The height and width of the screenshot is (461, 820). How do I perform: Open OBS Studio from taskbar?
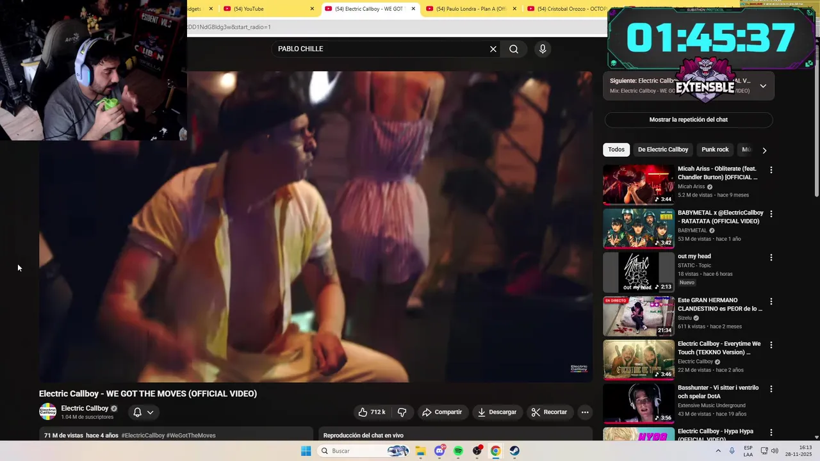[x=477, y=451]
